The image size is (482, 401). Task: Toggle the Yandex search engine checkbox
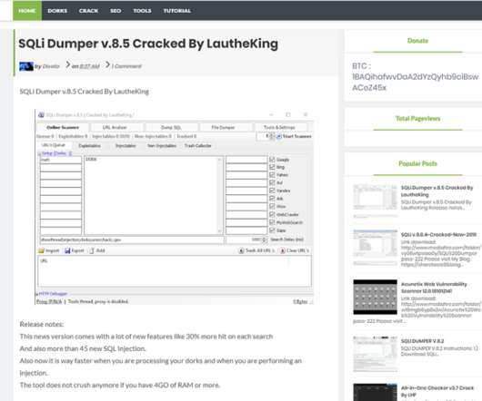click(x=272, y=191)
